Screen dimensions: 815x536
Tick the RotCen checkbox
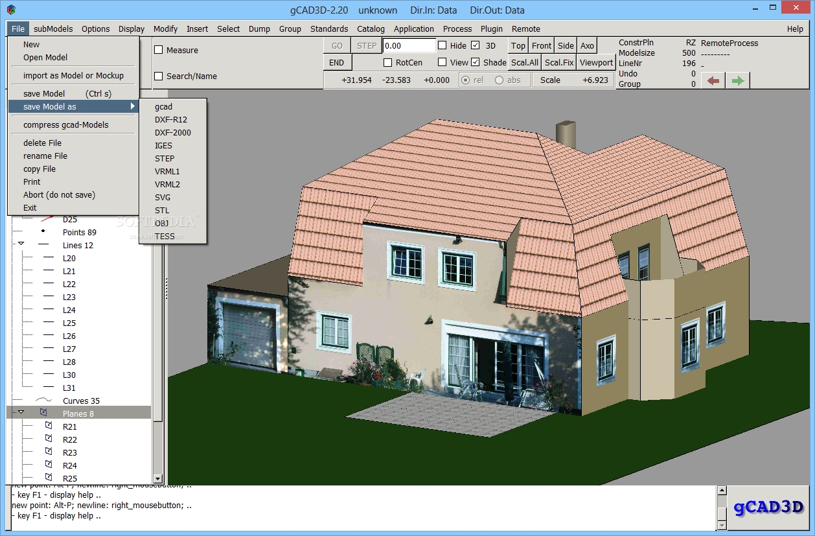388,62
